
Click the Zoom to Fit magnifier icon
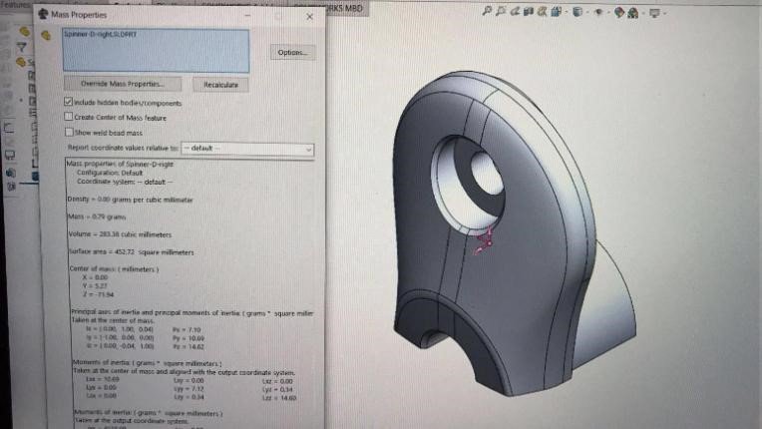[487, 11]
